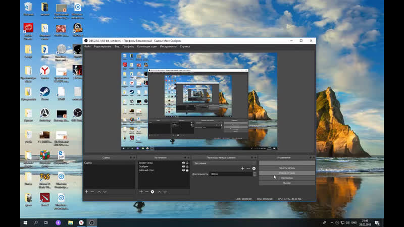Decrease the transition duration with the down arrow
The image size is (404, 227).
click(x=255, y=175)
